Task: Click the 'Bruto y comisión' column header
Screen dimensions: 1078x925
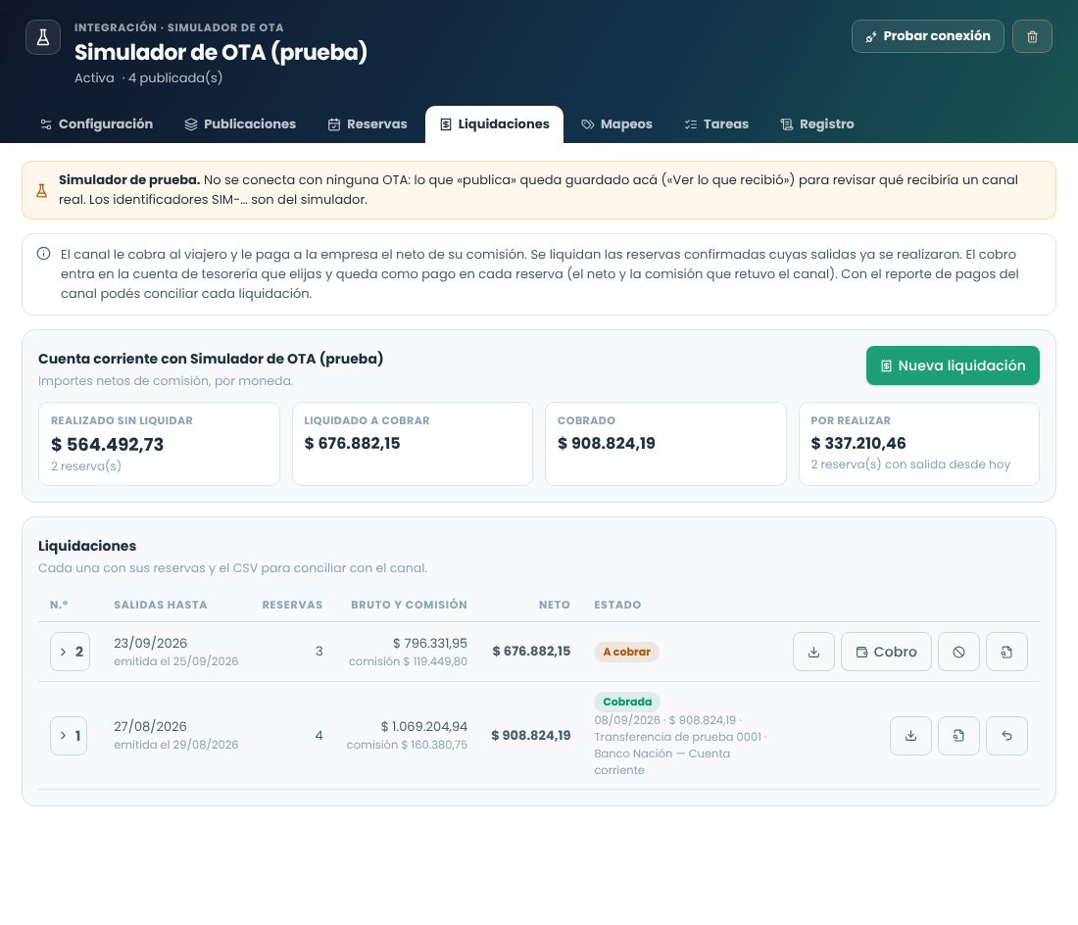Action: 409,605
